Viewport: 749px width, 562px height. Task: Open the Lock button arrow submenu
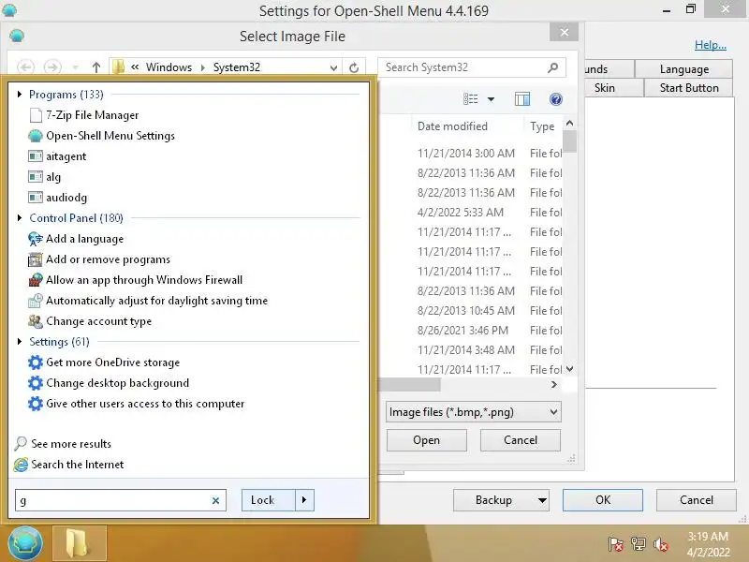tap(304, 500)
